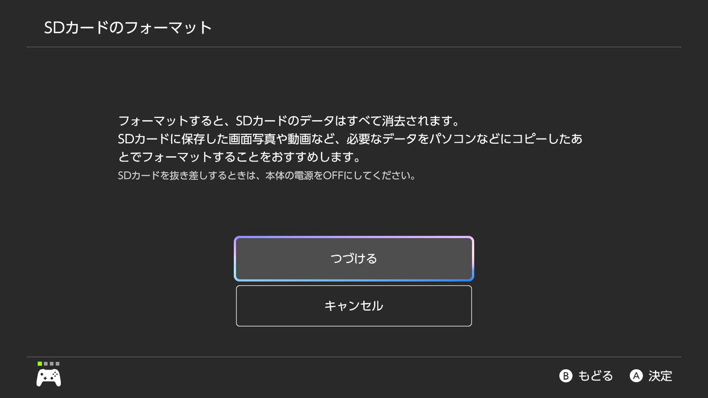Click the line starting SDカードに保存した画面写真
The image size is (708, 398).
pos(350,139)
